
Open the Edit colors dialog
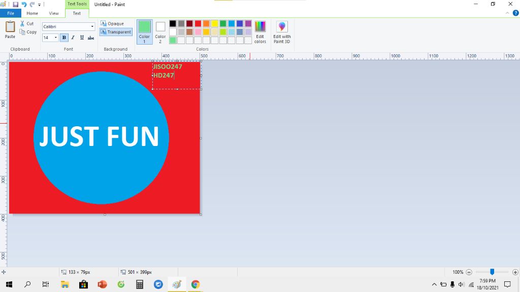260,32
